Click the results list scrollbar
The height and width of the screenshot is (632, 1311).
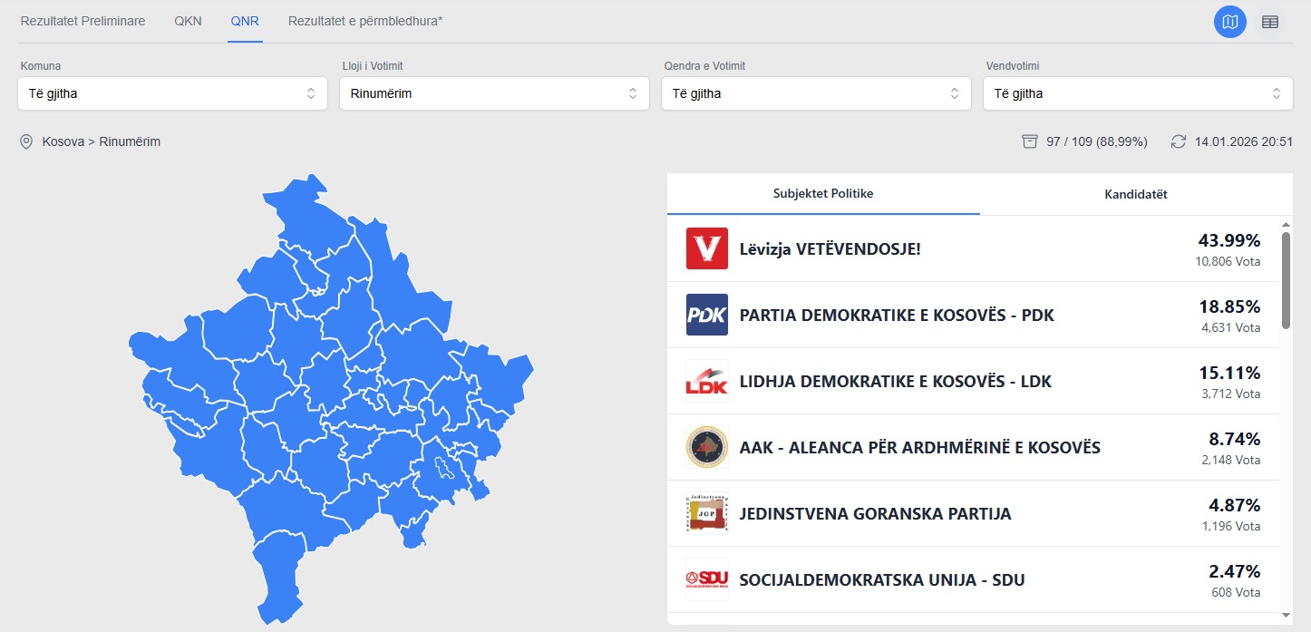tap(1286, 280)
